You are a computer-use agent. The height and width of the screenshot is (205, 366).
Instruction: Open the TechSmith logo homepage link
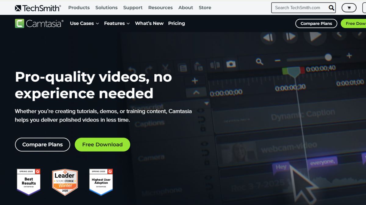pos(38,8)
